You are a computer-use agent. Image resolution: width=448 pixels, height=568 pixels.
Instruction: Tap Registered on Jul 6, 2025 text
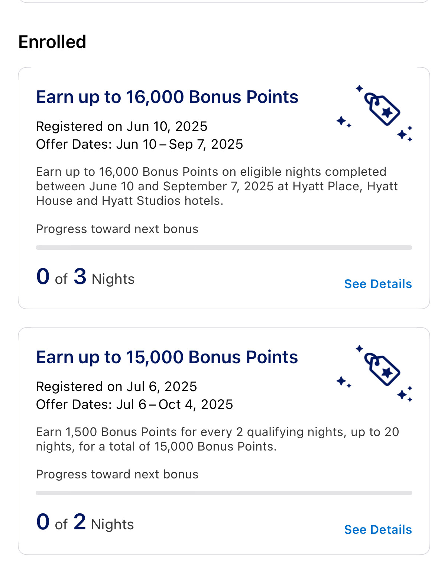(116, 387)
